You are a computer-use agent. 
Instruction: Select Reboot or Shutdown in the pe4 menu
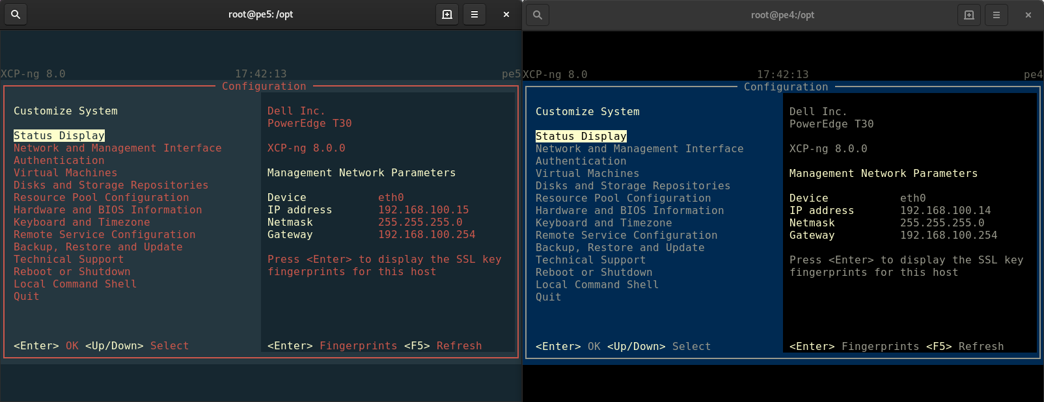[x=594, y=272]
